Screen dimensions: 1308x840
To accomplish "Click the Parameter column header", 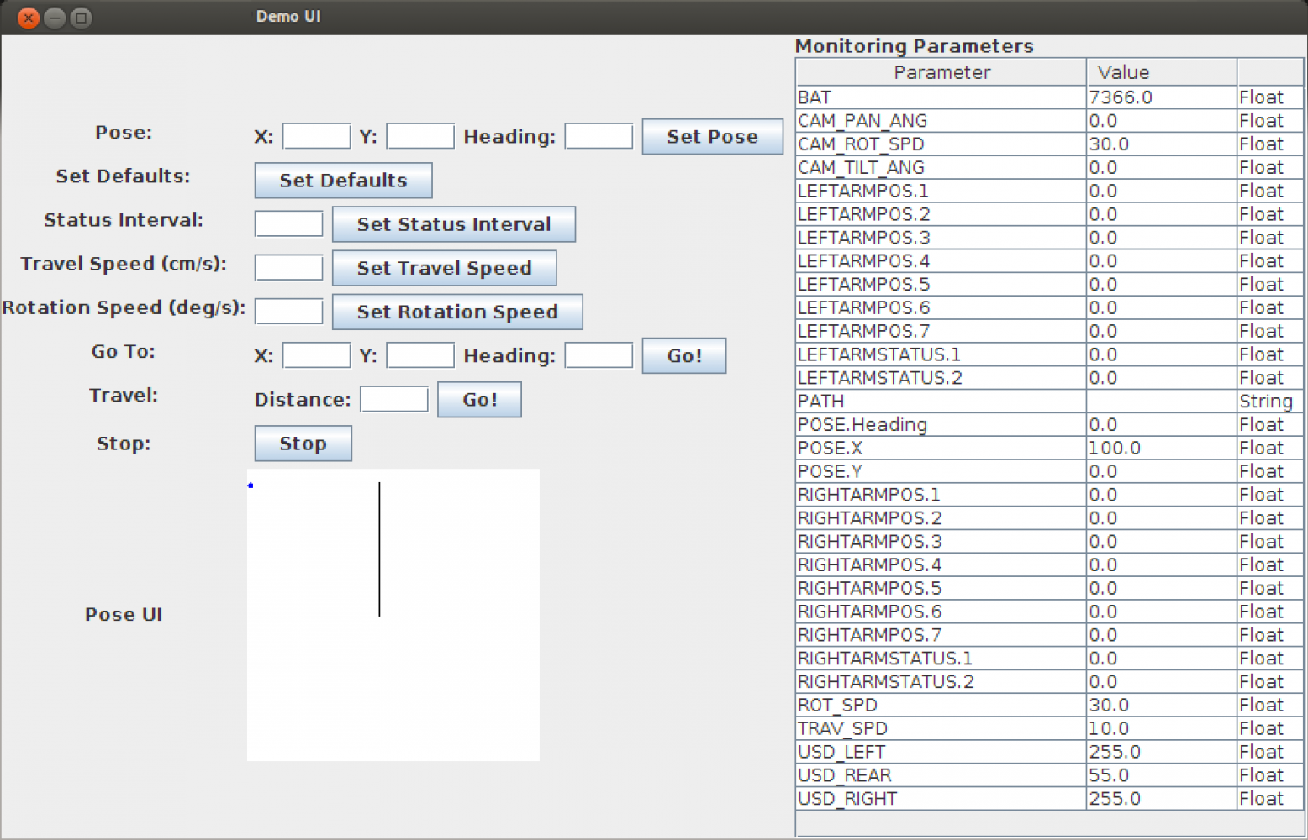I will coord(941,72).
